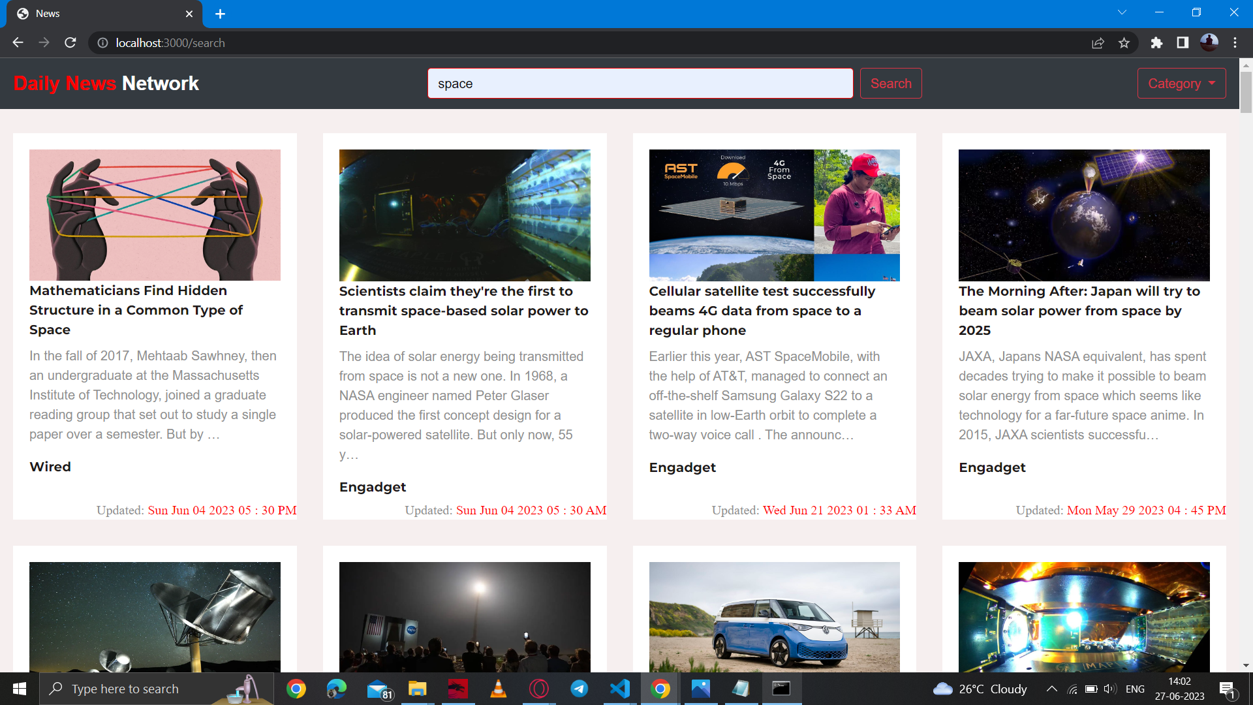
Task: Open the side panel icon near profile
Action: click(1183, 42)
